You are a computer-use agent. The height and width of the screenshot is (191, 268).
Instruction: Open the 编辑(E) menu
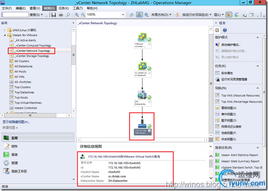coord(21,8)
